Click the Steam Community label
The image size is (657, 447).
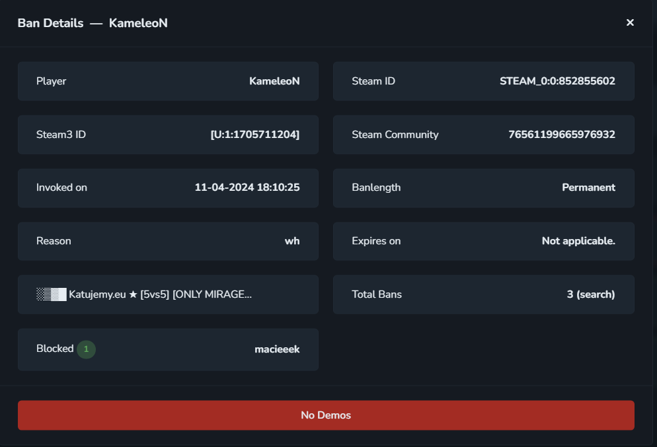click(395, 135)
